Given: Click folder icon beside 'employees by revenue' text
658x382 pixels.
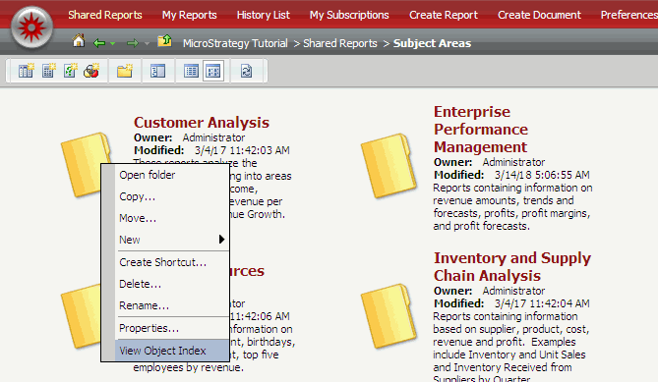Looking at the screenshot, I should [x=81, y=316].
